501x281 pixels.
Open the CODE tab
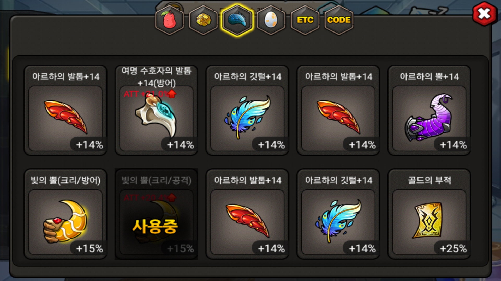click(339, 20)
